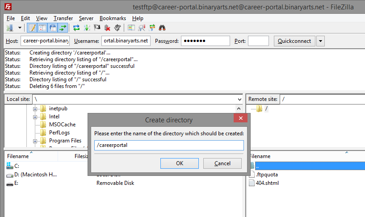Open the Site Manager icon
Viewport: 365px width, 217px height.
pyautogui.click(x=10, y=28)
